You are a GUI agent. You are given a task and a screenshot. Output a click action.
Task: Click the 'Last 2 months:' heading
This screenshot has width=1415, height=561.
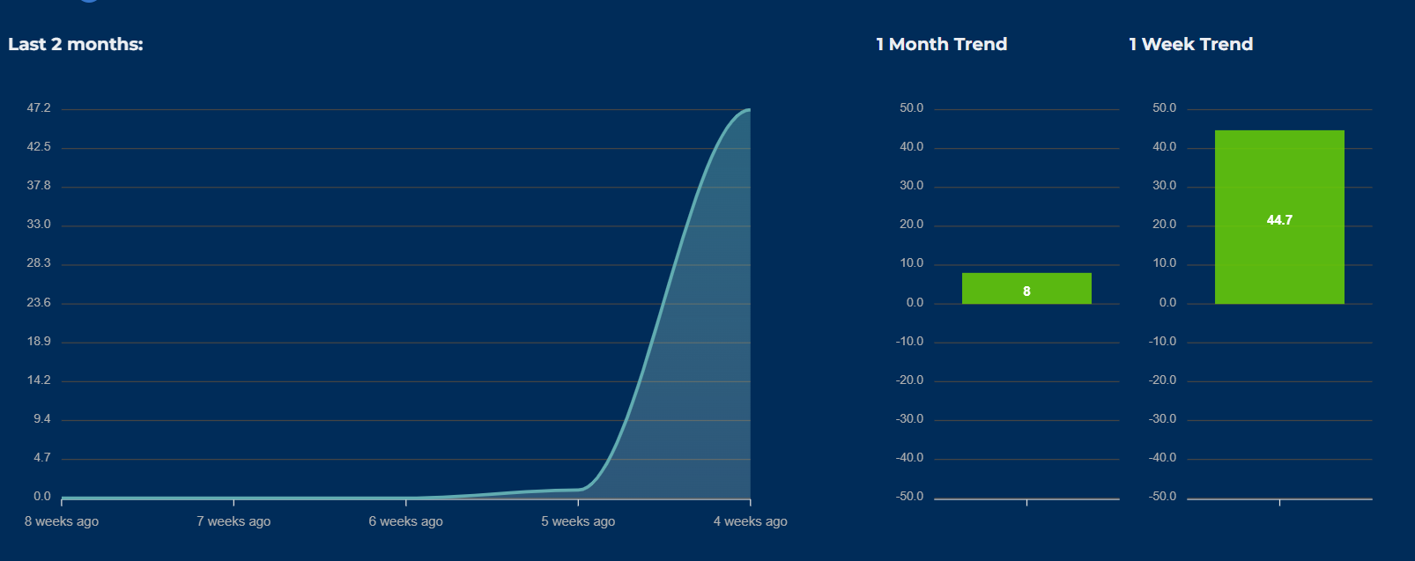click(76, 44)
